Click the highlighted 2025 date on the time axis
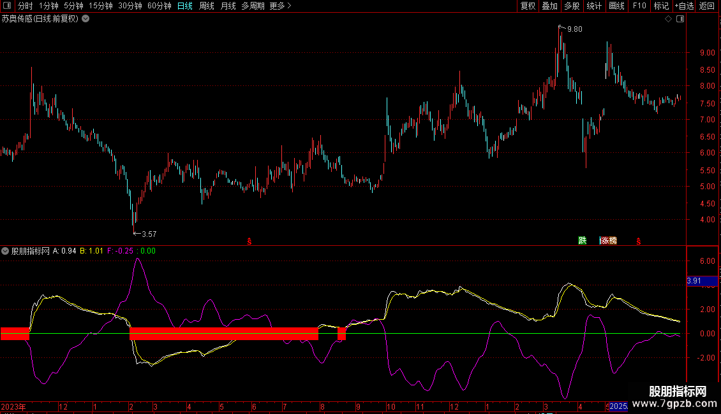Screen dimensions: 721x414 coord(618,406)
